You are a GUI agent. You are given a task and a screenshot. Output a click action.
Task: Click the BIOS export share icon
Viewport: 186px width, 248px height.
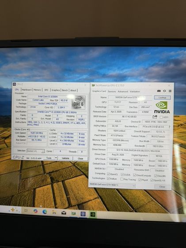pyautogui.click(x=155, y=117)
